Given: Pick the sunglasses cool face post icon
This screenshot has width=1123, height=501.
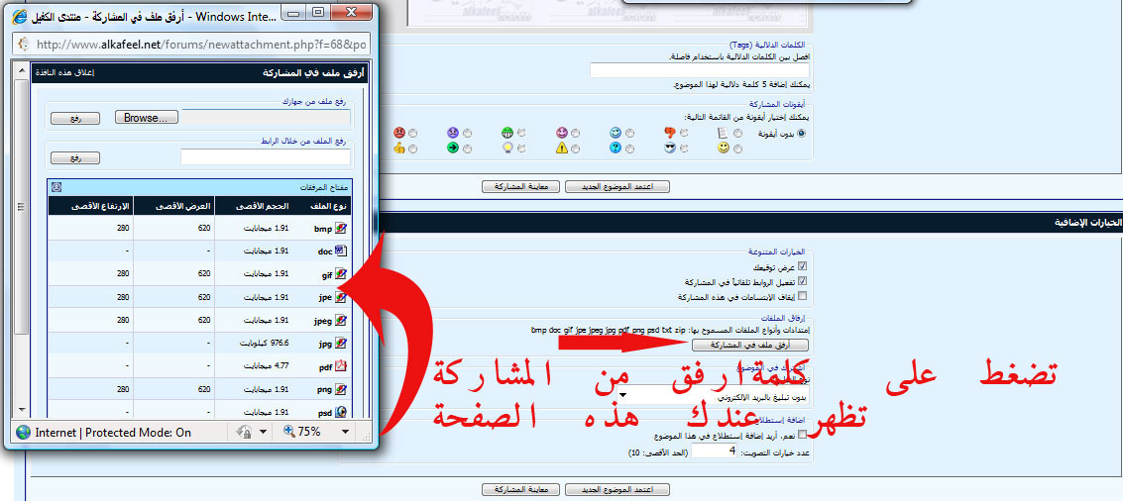Looking at the screenshot, I should (x=684, y=149).
